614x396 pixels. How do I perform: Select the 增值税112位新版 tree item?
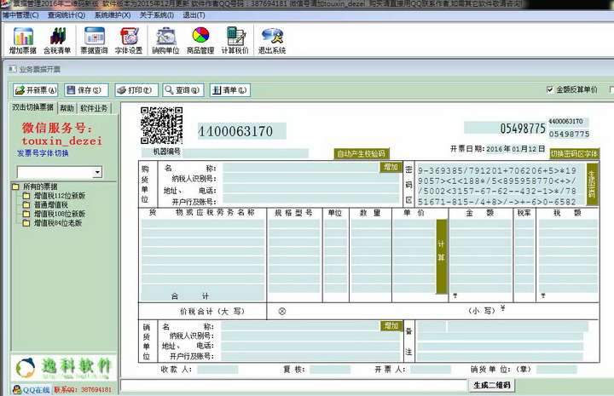coord(60,196)
